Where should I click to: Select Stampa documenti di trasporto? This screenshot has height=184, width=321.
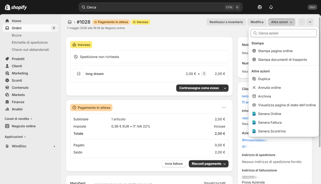284,60
